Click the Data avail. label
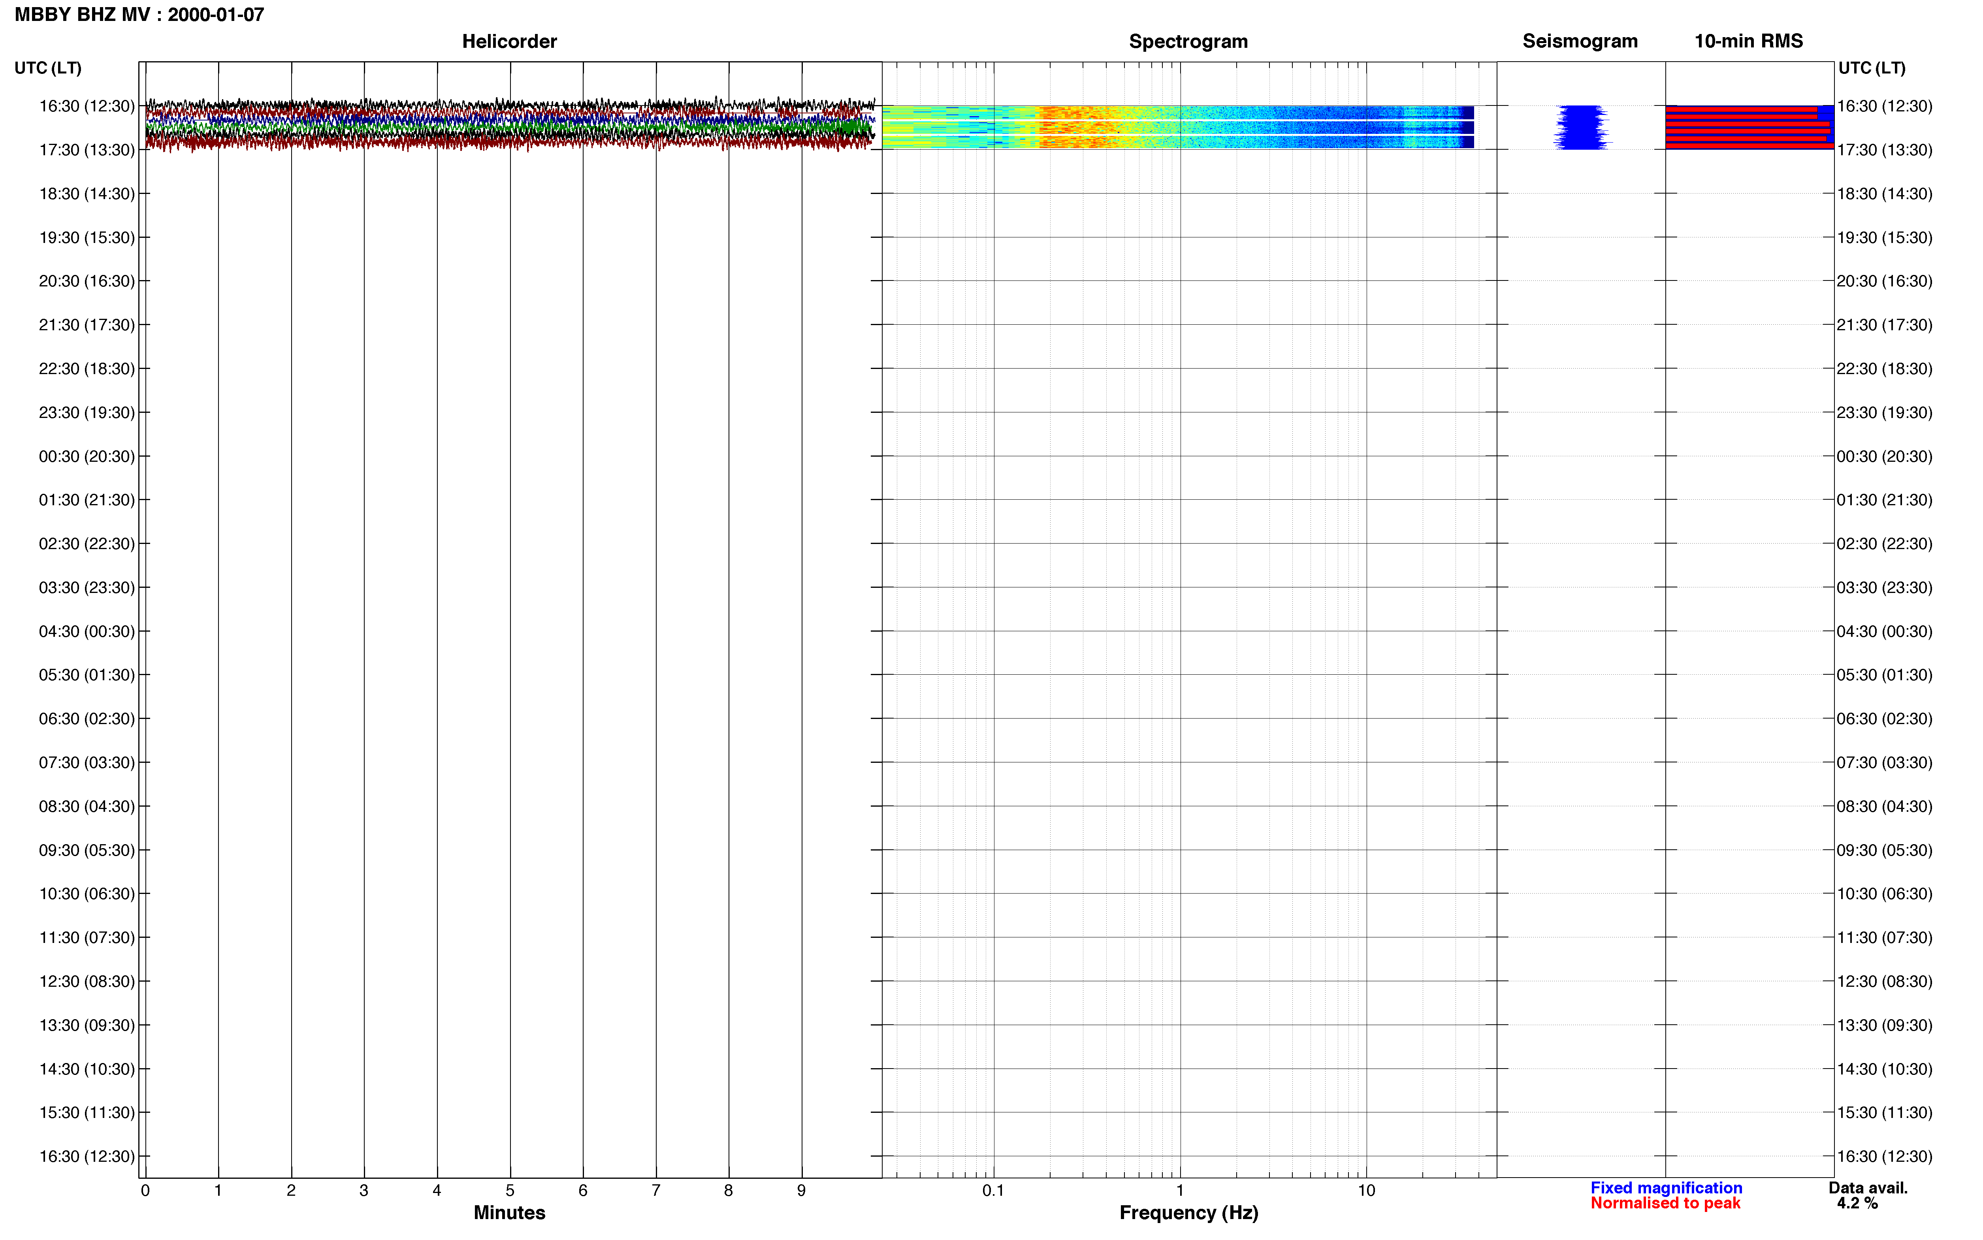This screenshot has width=1983, height=1240. point(1868,1187)
